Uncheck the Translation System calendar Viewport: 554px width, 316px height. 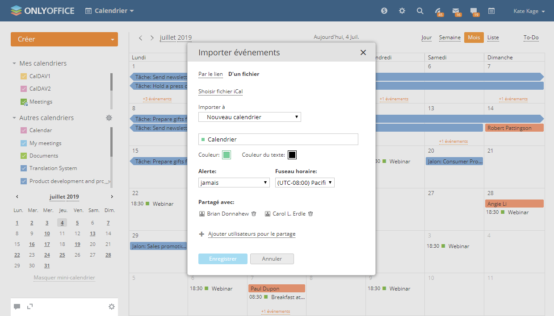click(x=24, y=168)
